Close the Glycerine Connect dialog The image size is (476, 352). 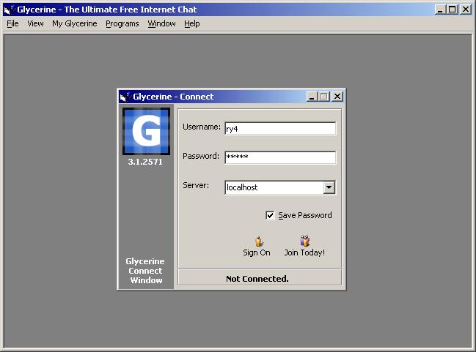tap(337, 97)
